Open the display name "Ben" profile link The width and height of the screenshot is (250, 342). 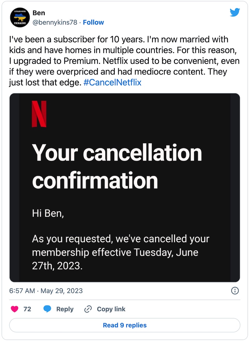pos(39,13)
